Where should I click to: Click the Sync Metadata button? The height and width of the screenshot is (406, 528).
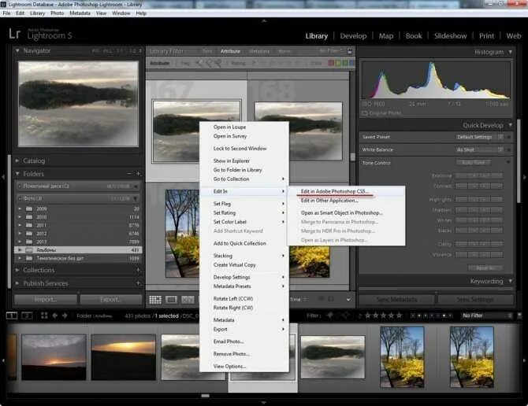click(396, 299)
